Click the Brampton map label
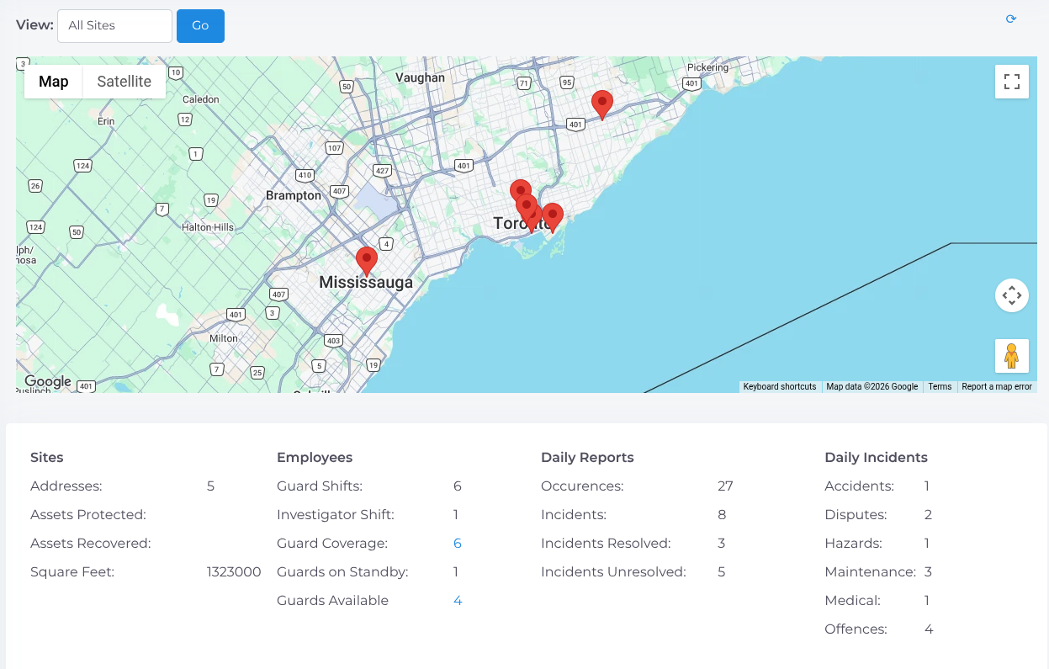 [294, 195]
